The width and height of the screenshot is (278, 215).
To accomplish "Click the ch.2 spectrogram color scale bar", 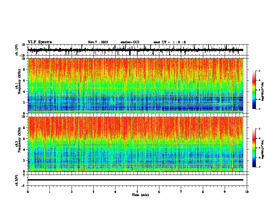I will (x=254, y=148).
